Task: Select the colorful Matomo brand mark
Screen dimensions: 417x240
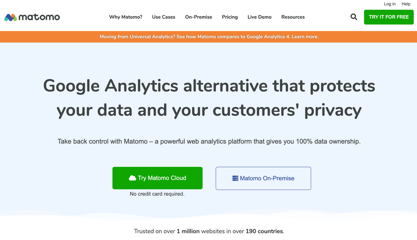Action: (10, 17)
